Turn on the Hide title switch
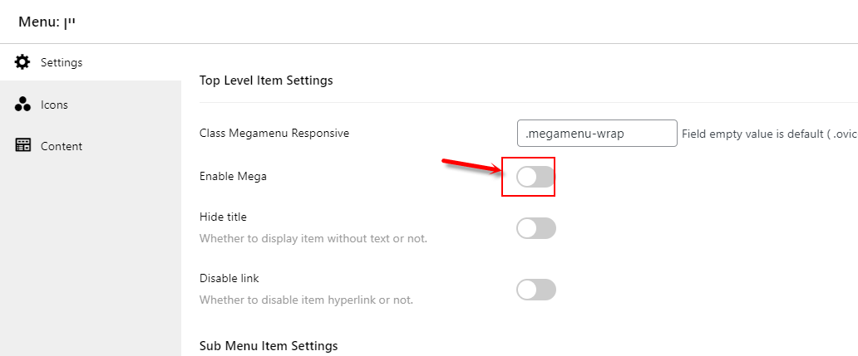Viewport: 858px width, 356px height. [x=536, y=228]
